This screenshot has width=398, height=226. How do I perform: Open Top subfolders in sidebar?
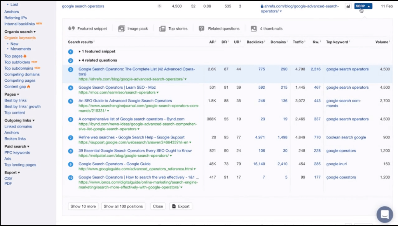(x=17, y=62)
